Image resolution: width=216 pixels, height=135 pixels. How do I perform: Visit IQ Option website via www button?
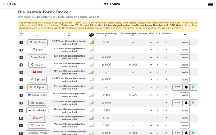pos(177,87)
